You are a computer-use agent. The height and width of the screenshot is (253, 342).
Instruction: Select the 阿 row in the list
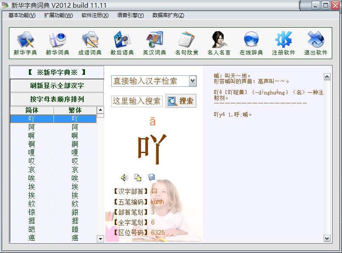[x=53, y=127]
